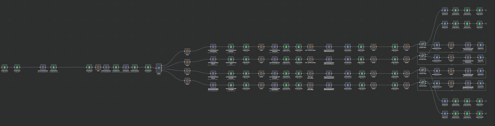Viewport: 495px width, 126px height.
Task: Open first Google Docs node in bottom-right row
Action: (445, 114)
